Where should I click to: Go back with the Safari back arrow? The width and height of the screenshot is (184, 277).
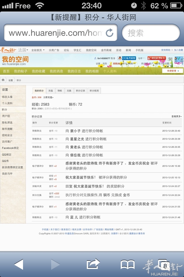[x=18, y=264]
